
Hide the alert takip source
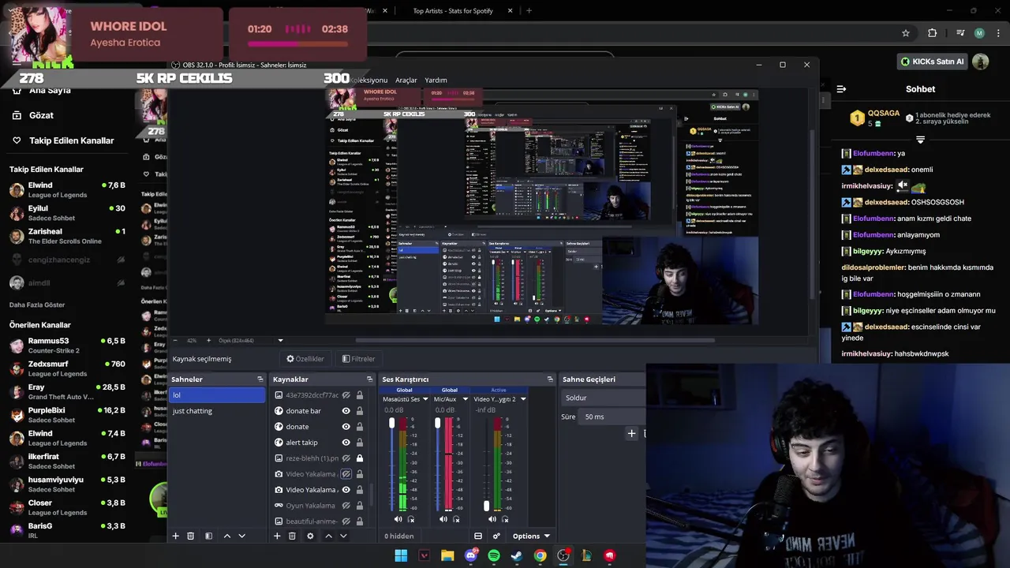coord(346,443)
